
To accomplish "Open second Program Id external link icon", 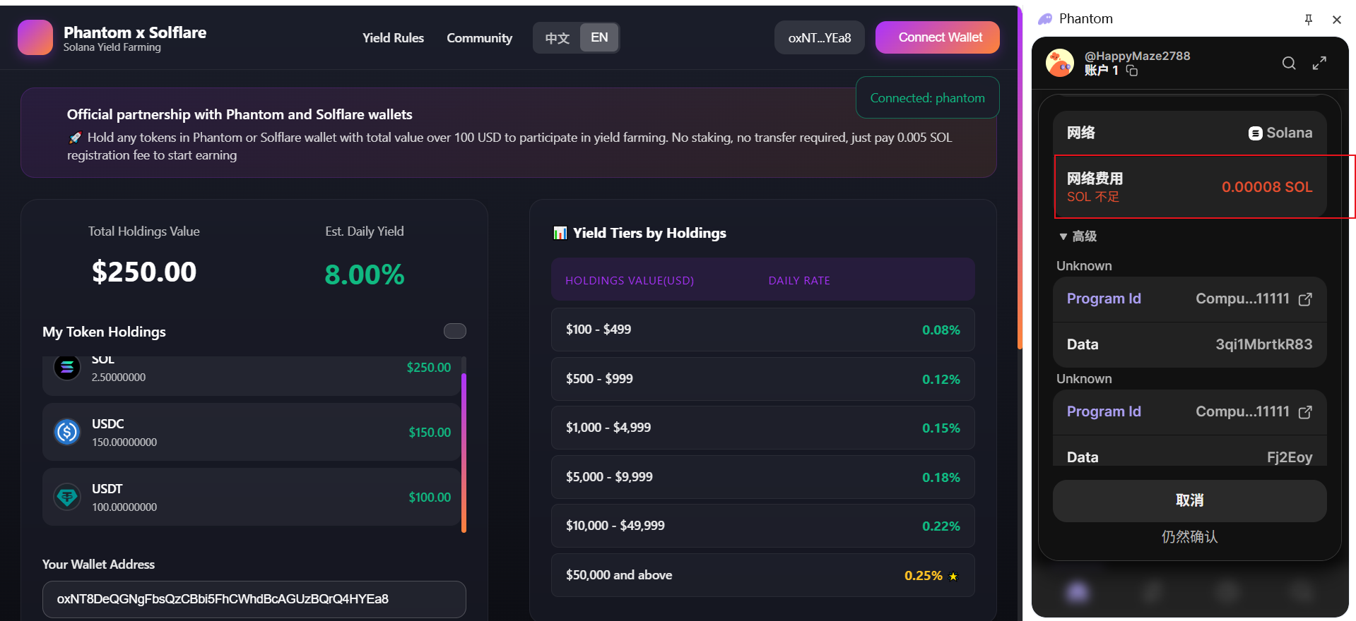I will tap(1305, 412).
